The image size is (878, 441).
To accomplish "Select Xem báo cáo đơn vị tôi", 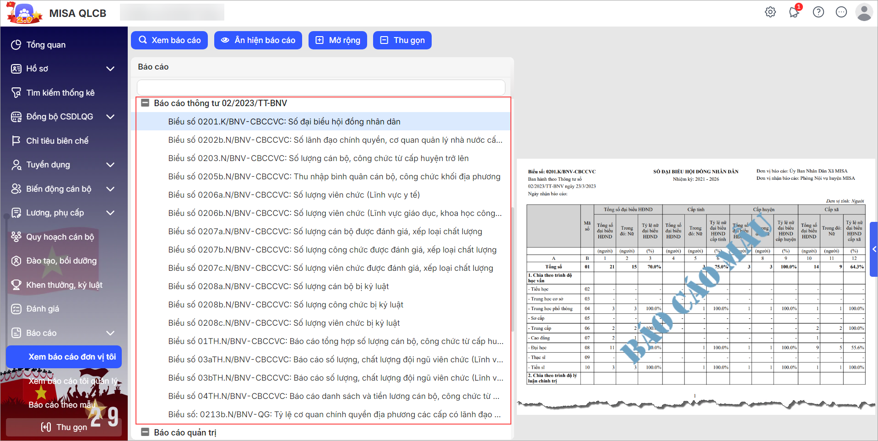I will click(64, 357).
